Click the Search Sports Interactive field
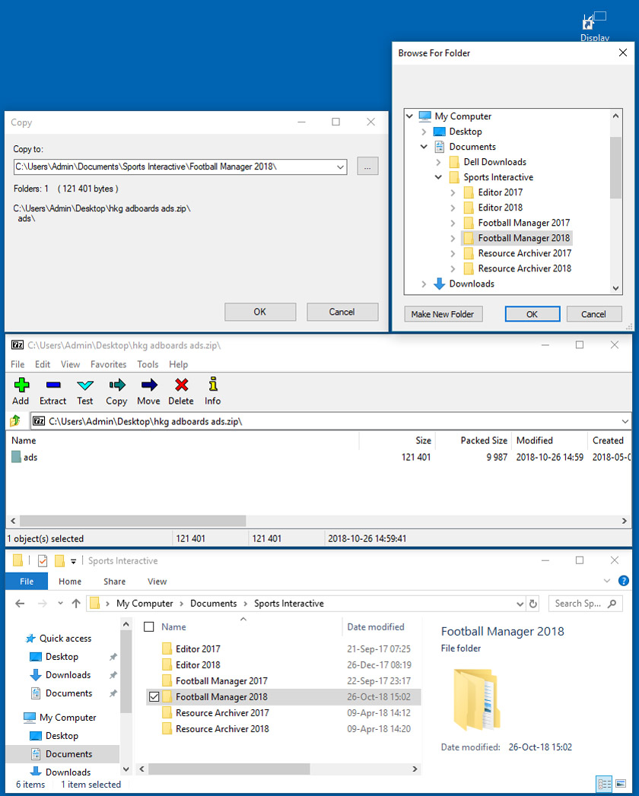This screenshot has width=639, height=796. 578,604
